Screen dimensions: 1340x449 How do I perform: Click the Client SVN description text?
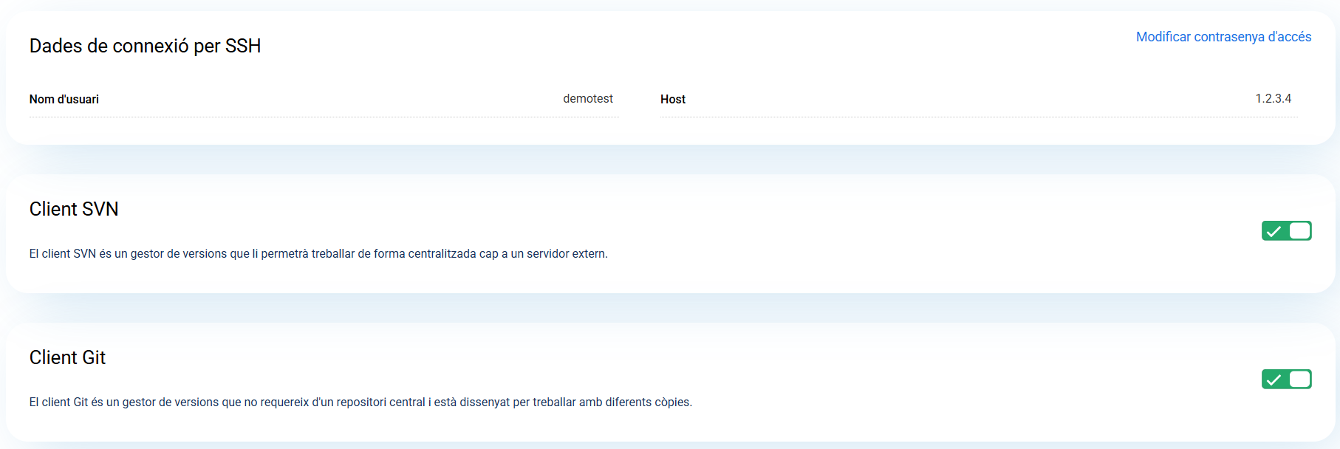point(318,254)
